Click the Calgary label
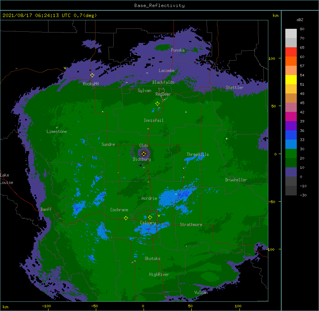Viewport: 319px width, 311px height. pyautogui.click(x=148, y=223)
